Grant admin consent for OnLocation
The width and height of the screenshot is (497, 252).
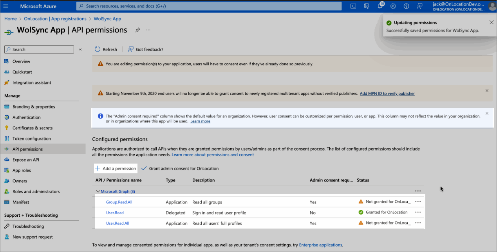[x=180, y=169]
